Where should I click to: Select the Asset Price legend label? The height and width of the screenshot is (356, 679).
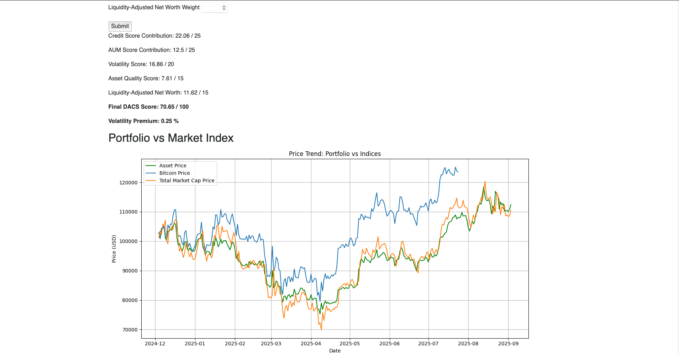click(x=173, y=166)
